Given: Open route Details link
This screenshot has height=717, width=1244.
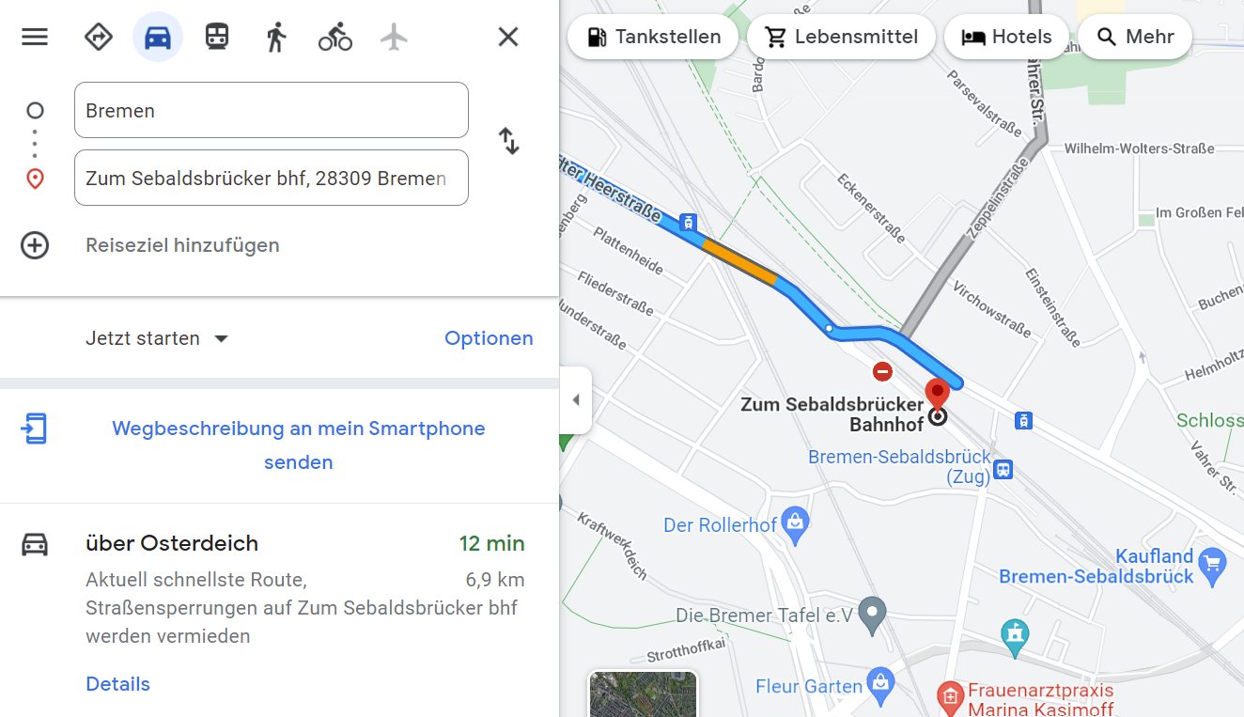Looking at the screenshot, I should (x=117, y=684).
